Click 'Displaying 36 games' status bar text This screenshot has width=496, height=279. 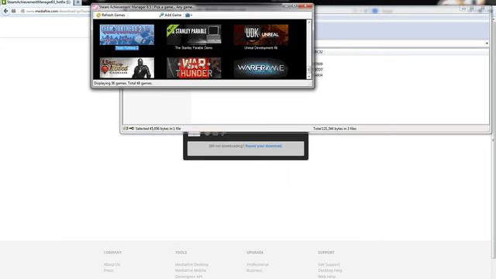(x=123, y=83)
